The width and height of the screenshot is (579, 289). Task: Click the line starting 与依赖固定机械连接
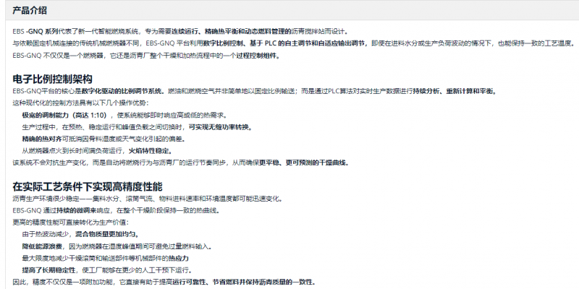(293, 43)
